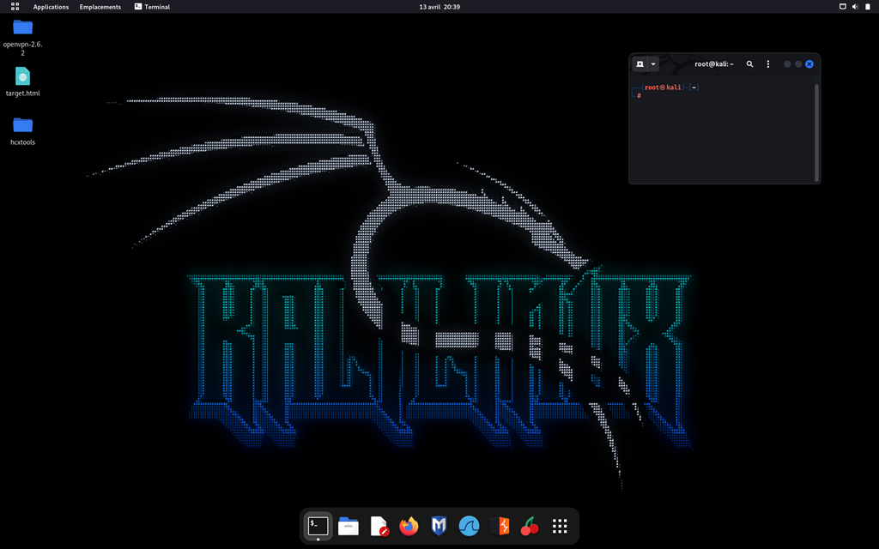Expand the new-tab dropdown arrow in terminal
879x549 pixels.
click(x=653, y=63)
